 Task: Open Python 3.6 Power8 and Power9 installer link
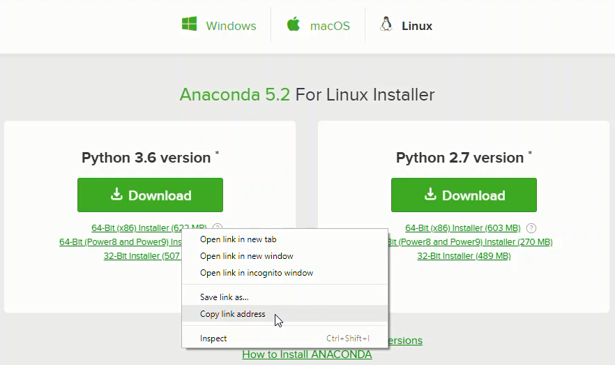(121, 241)
